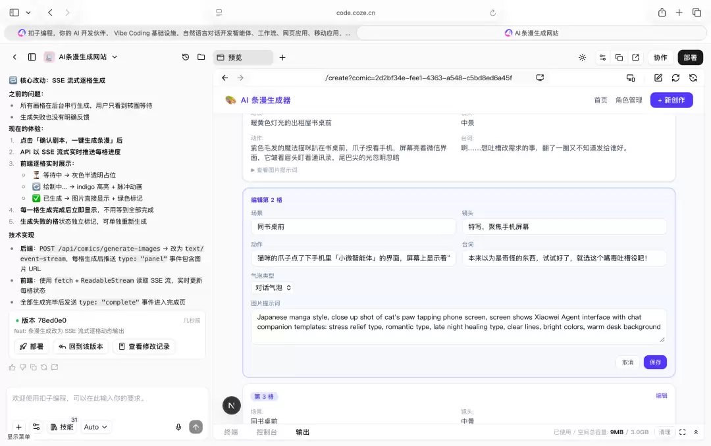The image size is (711, 446).
Task: Click the 查看修改记录 button
Action: (x=144, y=346)
